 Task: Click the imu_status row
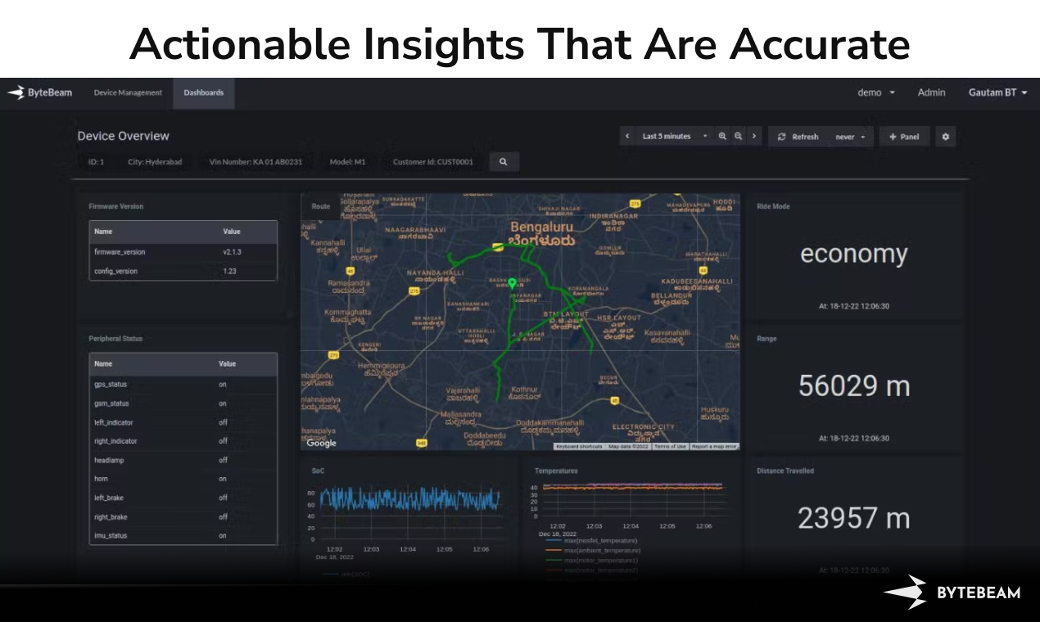pos(183,535)
